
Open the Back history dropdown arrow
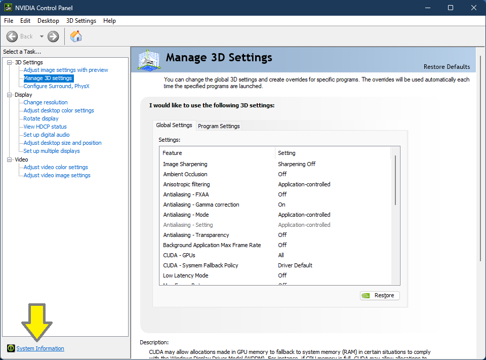42,36
